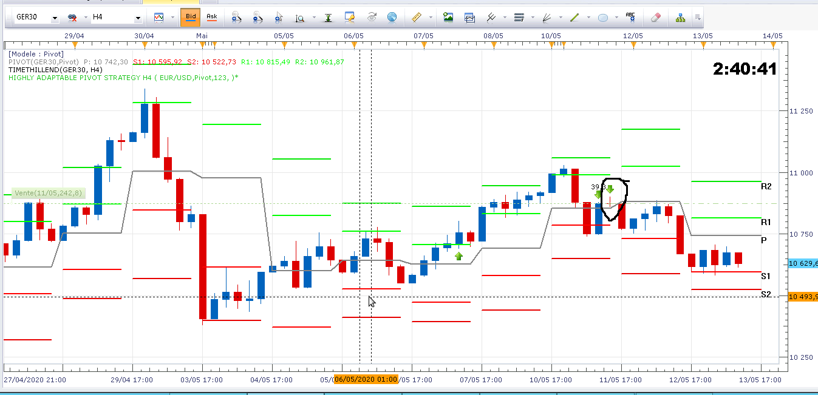Click the Vente(11/05,242,8) order label
818x395 pixels.
[x=47, y=193]
